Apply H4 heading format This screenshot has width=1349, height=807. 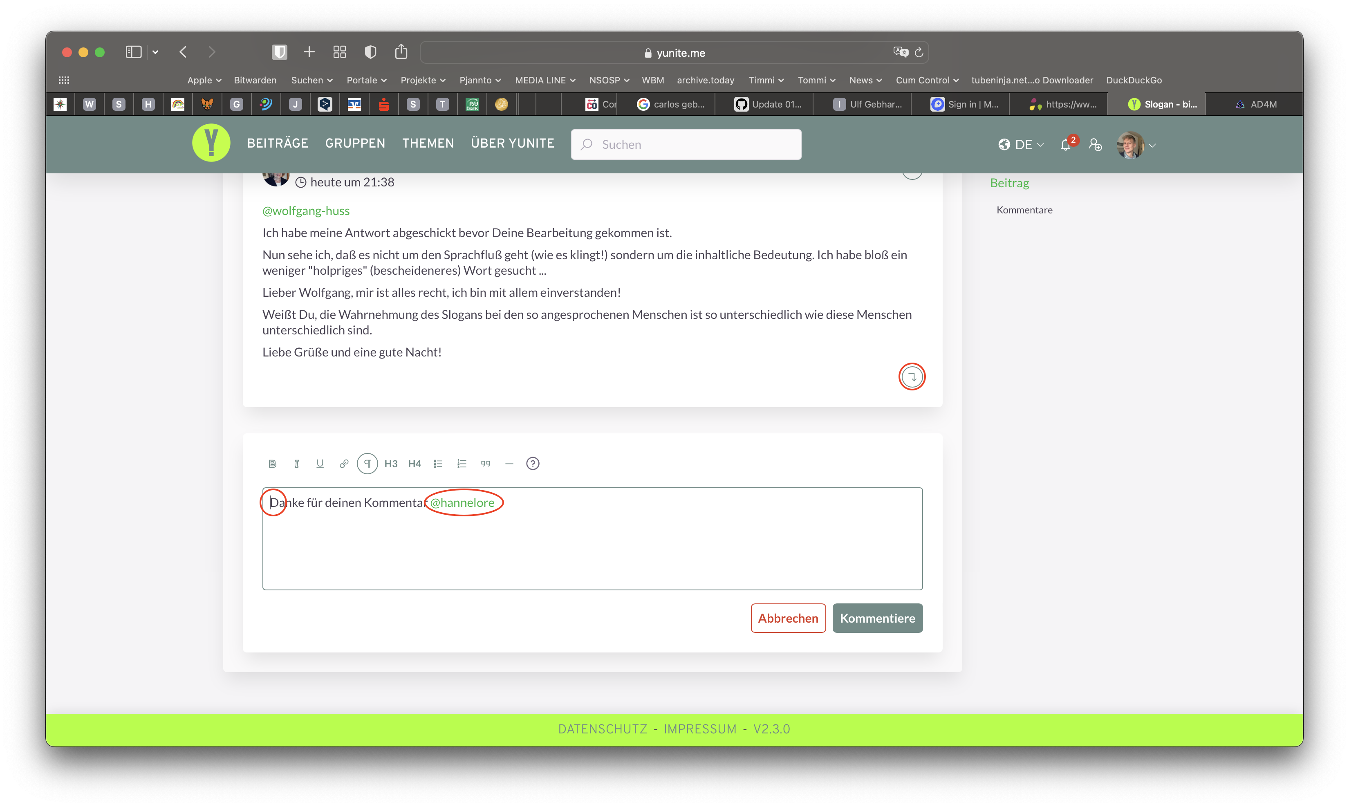click(x=415, y=463)
